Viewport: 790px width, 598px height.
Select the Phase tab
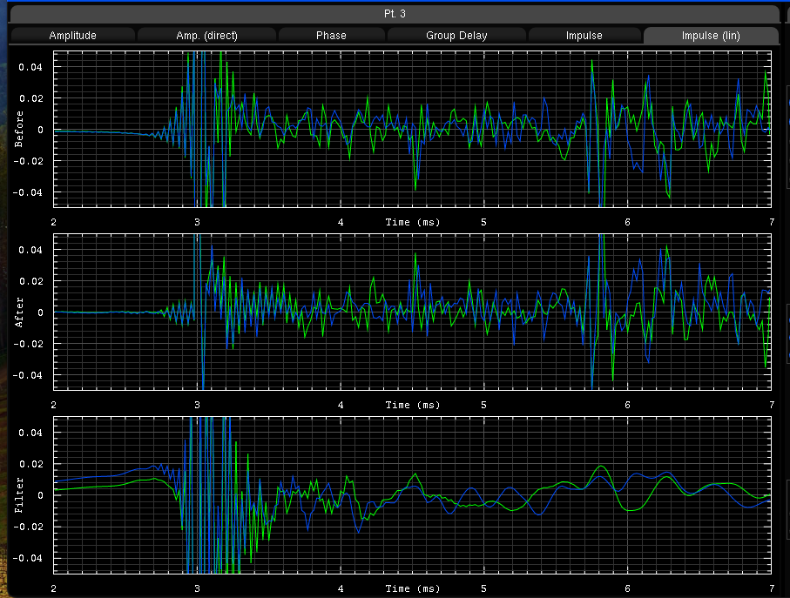pyautogui.click(x=331, y=36)
